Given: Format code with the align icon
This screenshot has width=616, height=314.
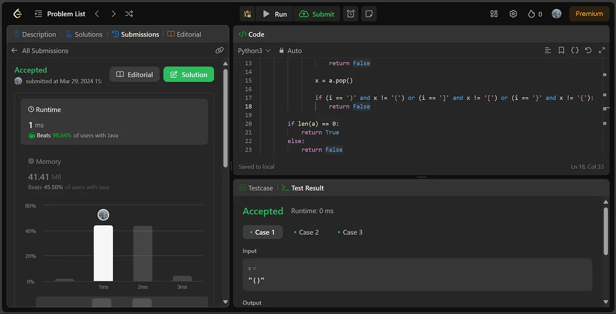Looking at the screenshot, I should coord(548,50).
